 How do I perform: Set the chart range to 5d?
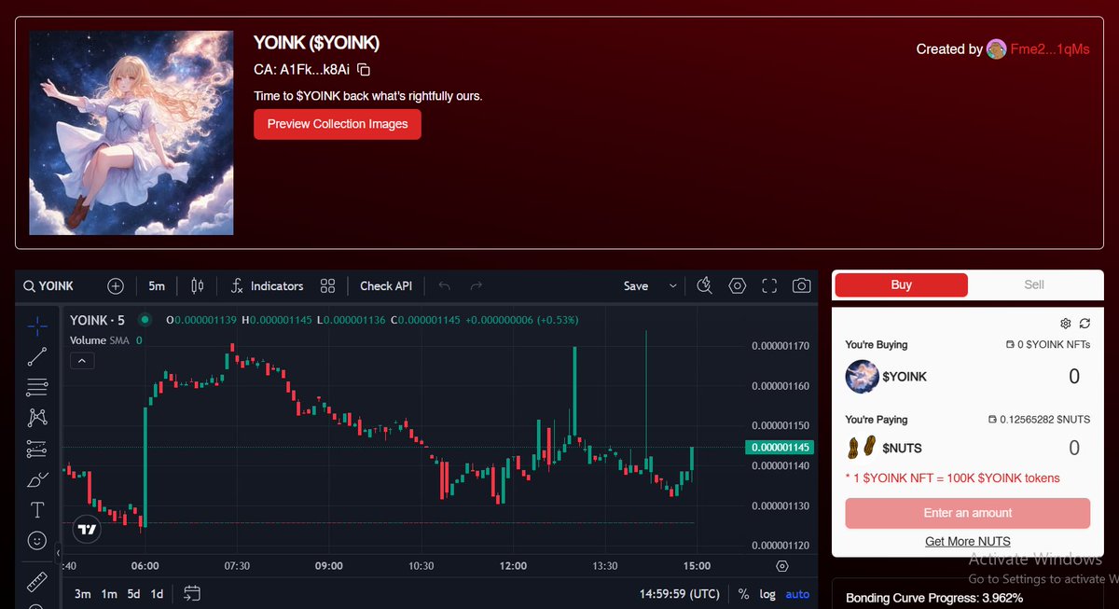[134, 594]
